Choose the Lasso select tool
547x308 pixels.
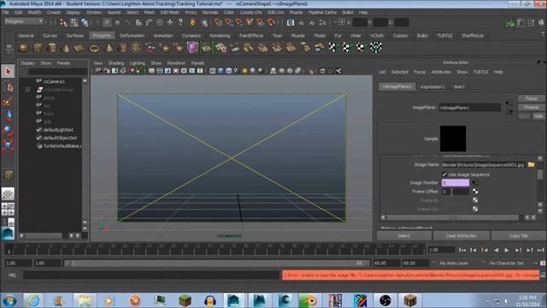tap(9, 86)
